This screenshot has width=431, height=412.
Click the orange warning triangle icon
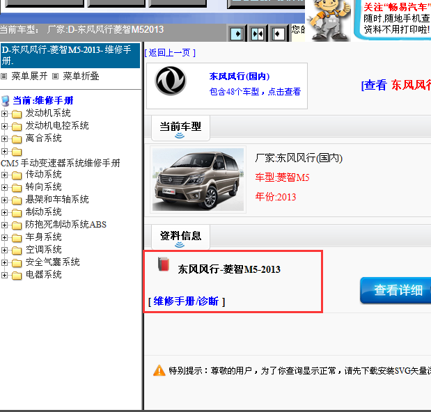[x=159, y=370]
